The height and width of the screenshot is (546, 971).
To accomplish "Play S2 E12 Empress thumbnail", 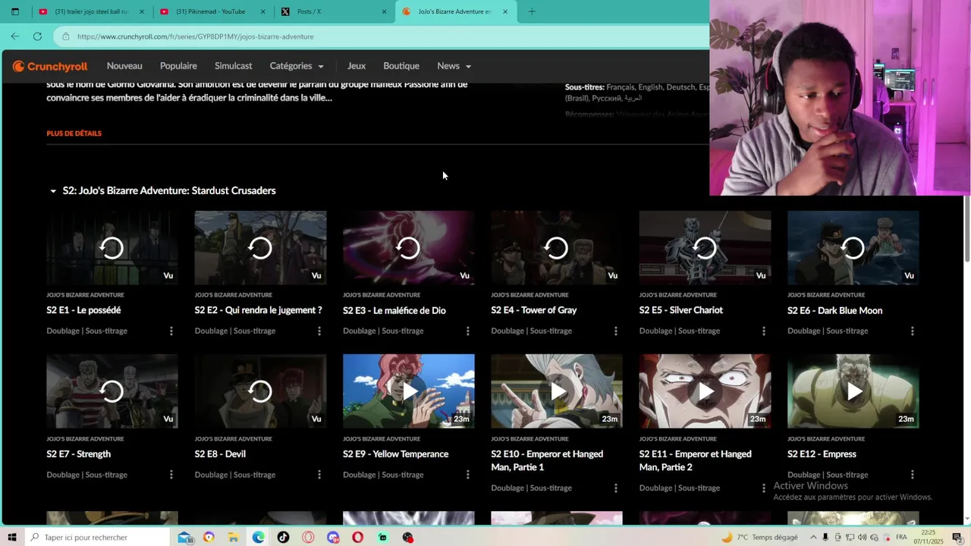I will click(853, 391).
